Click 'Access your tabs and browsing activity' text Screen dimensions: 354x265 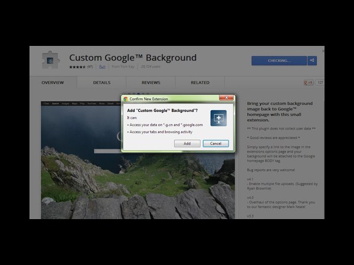[x=160, y=132]
